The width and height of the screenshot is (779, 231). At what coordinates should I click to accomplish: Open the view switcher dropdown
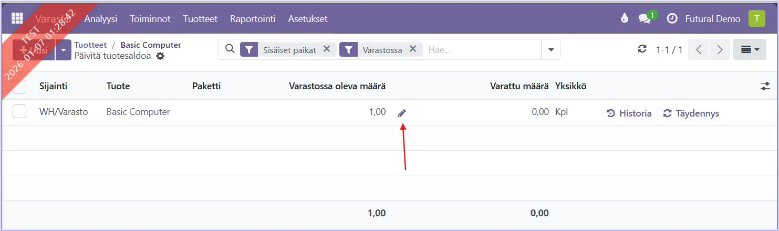[749, 50]
